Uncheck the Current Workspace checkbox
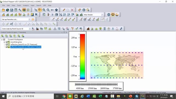 point(4,40)
